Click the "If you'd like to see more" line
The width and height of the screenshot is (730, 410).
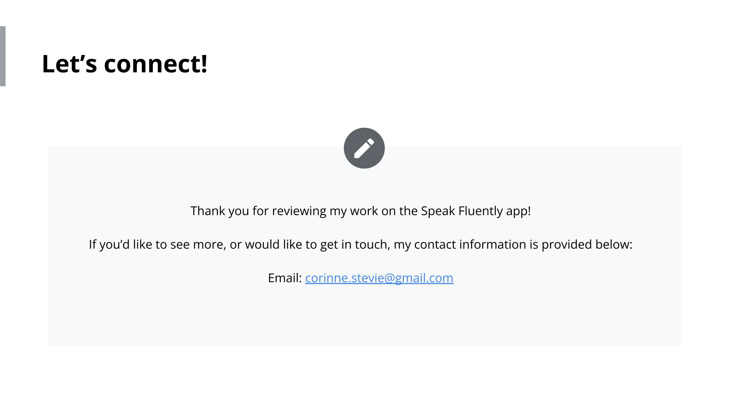coord(360,244)
